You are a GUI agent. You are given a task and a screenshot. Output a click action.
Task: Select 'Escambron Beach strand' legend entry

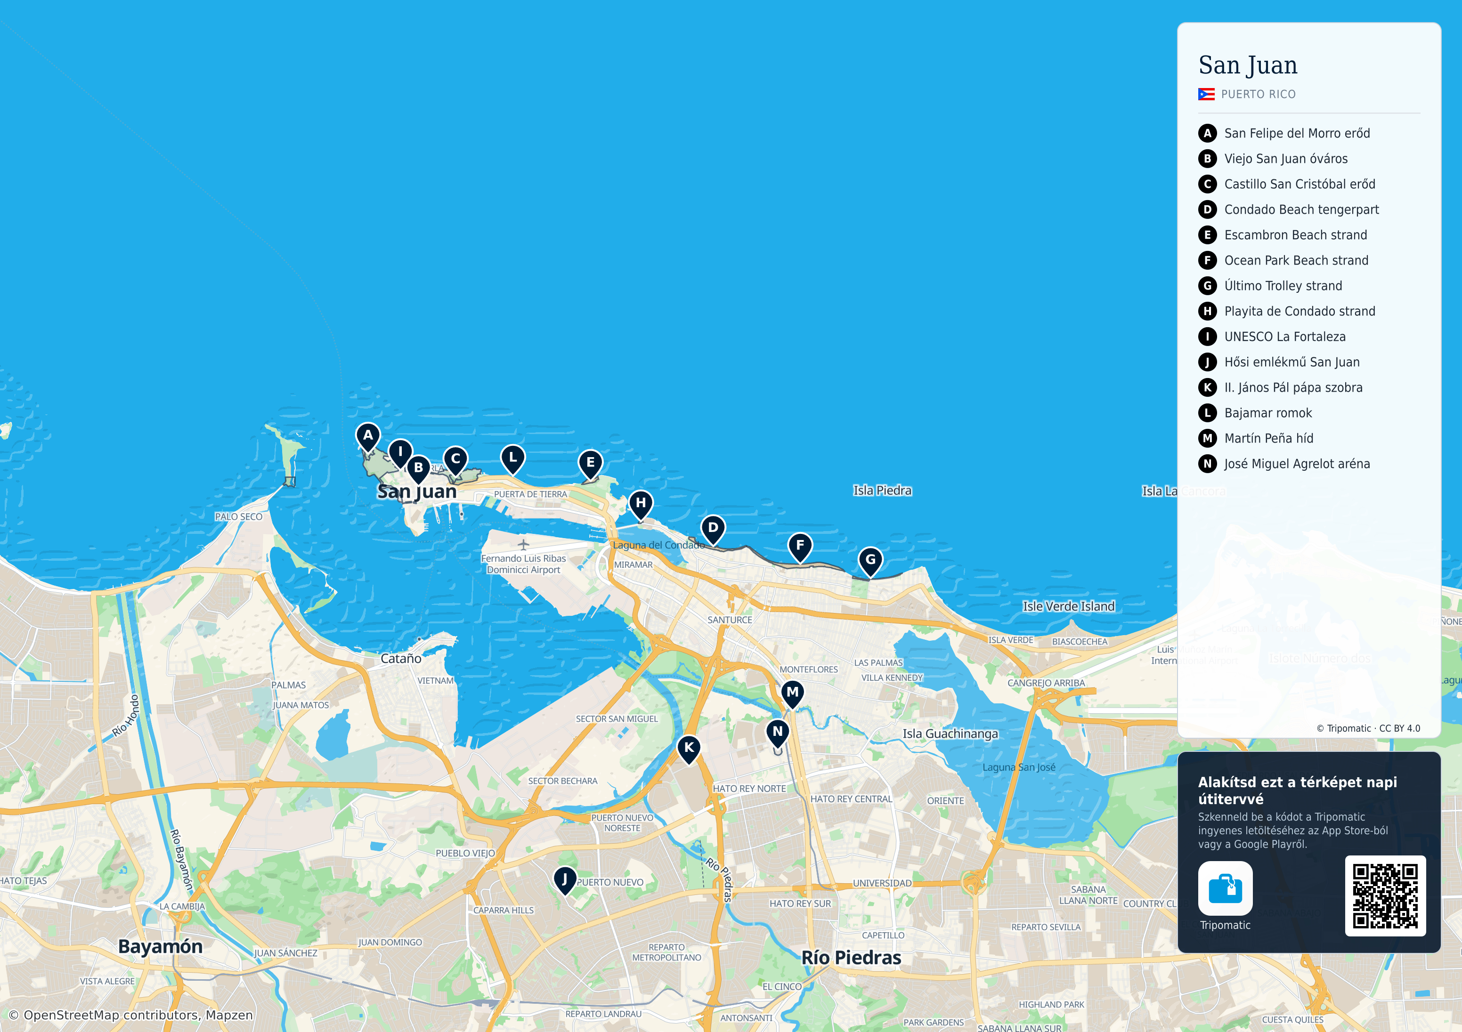[x=1296, y=235]
